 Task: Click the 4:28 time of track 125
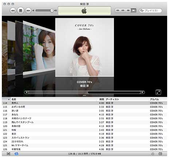pyautogui.click(x=102, y=145)
